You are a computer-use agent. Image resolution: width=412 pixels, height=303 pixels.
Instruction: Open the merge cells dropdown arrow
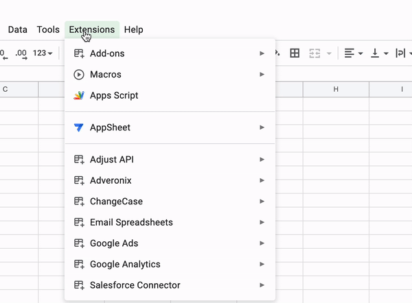[x=329, y=53]
